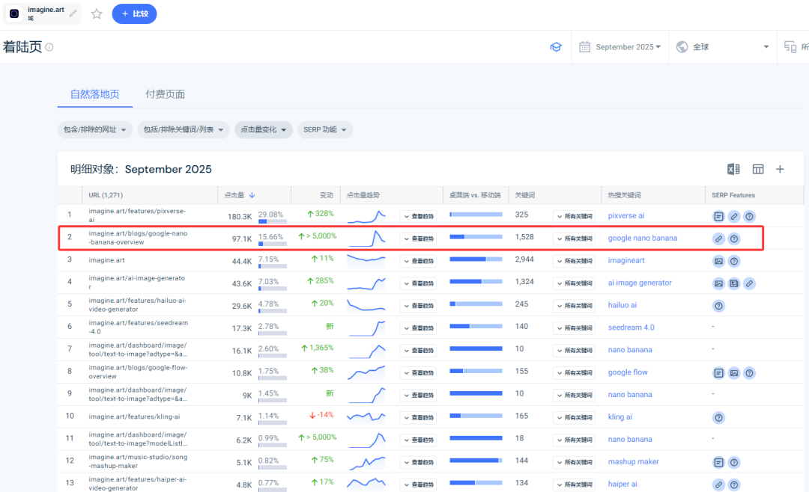Click the imagineart top keyword
Image resolution: width=809 pixels, height=492 pixels.
pyautogui.click(x=625, y=261)
